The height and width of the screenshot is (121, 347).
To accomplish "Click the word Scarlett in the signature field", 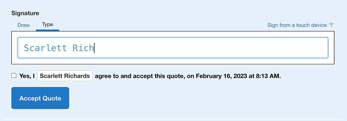I will (x=45, y=48).
